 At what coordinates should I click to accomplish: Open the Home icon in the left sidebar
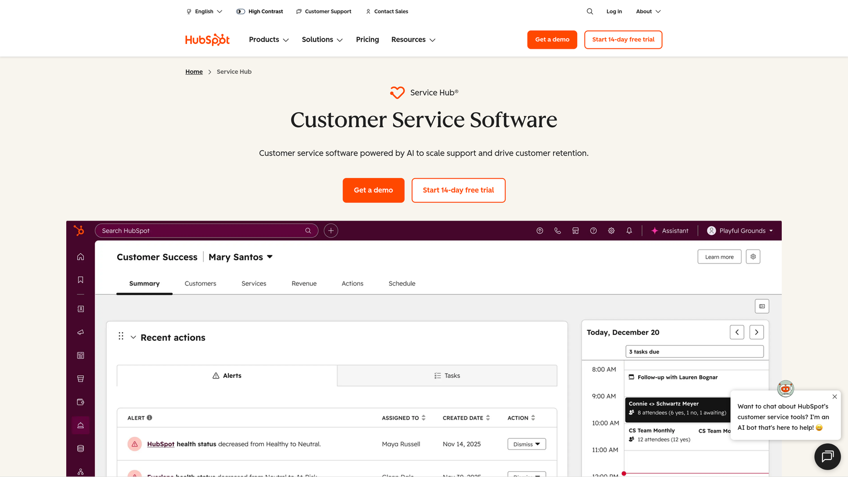81,257
